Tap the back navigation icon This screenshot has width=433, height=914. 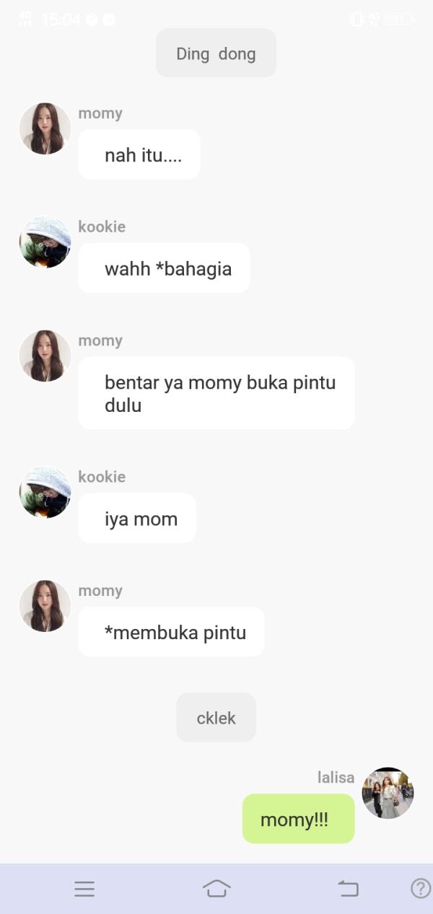pyautogui.click(x=348, y=889)
